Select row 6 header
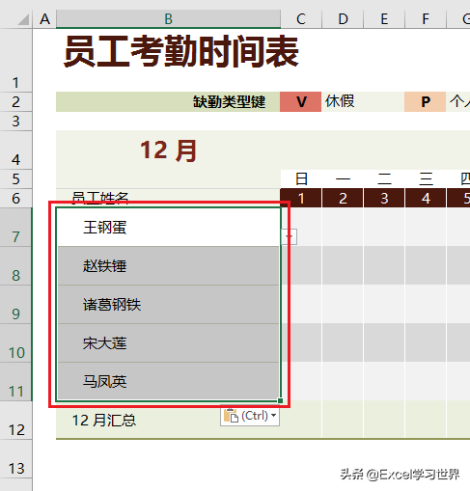Screen dimensions: 470x491 (15, 199)
